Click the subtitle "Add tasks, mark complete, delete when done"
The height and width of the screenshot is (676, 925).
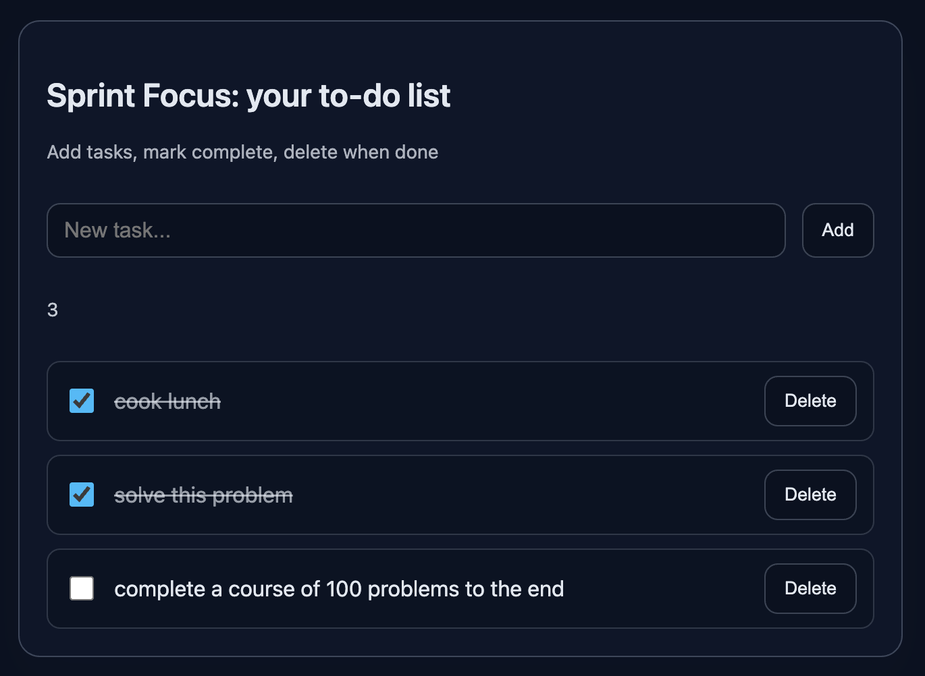coord(242,152)
